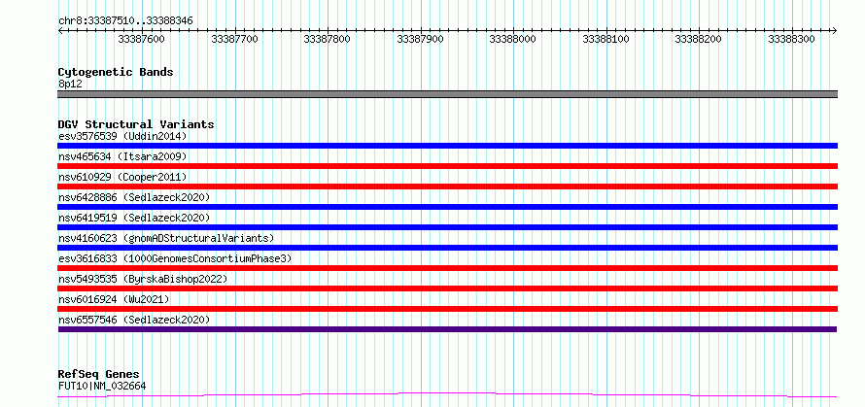
Task: Click the 33387800 ruler position
Action: [x=328, y=39]
